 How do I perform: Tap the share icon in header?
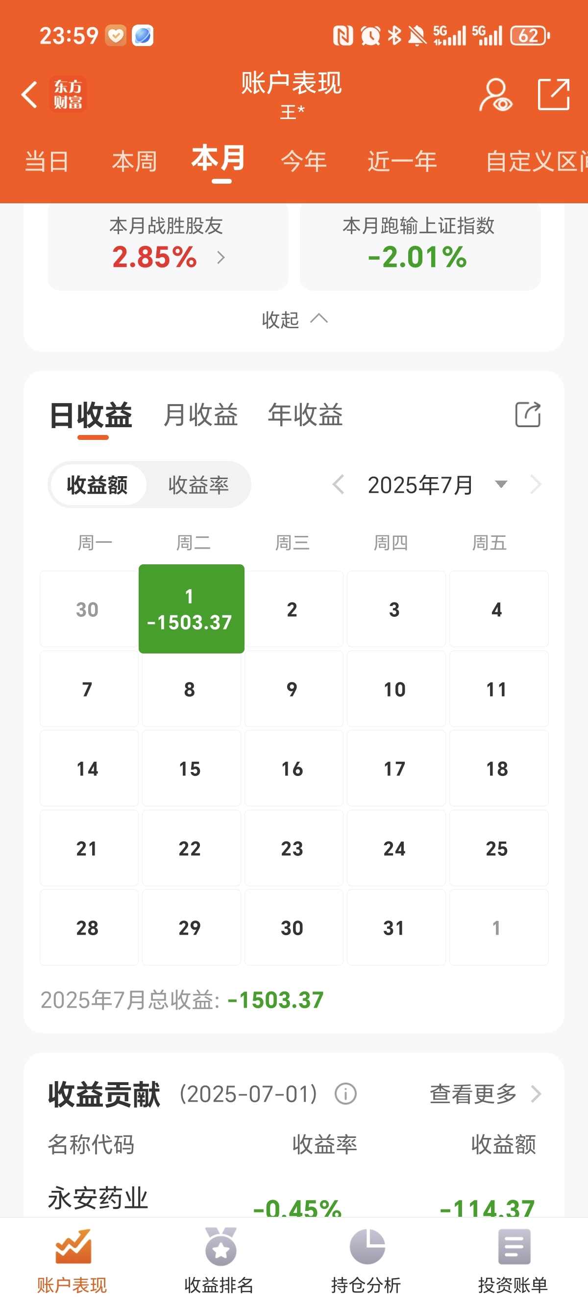tap(554, 94)
